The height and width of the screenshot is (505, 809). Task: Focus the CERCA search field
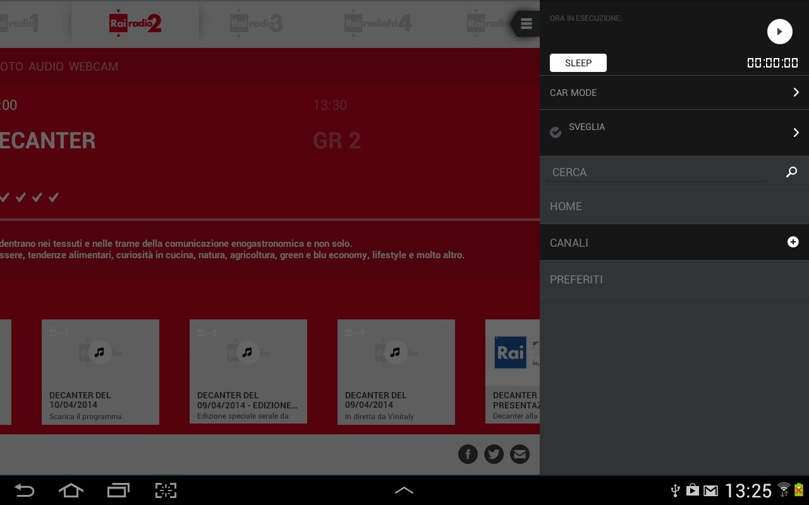point(657,172)
